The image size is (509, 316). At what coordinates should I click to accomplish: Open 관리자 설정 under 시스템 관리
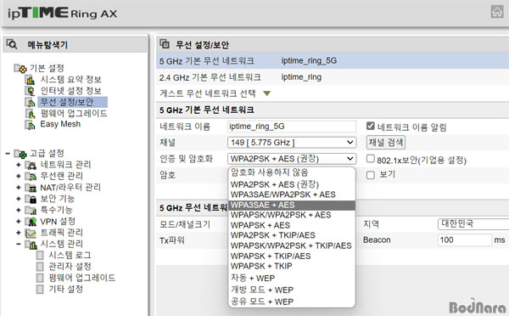click(70, 267)
